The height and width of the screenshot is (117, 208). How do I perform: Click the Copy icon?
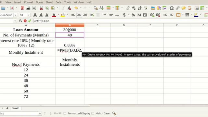[x=47, y=8]
